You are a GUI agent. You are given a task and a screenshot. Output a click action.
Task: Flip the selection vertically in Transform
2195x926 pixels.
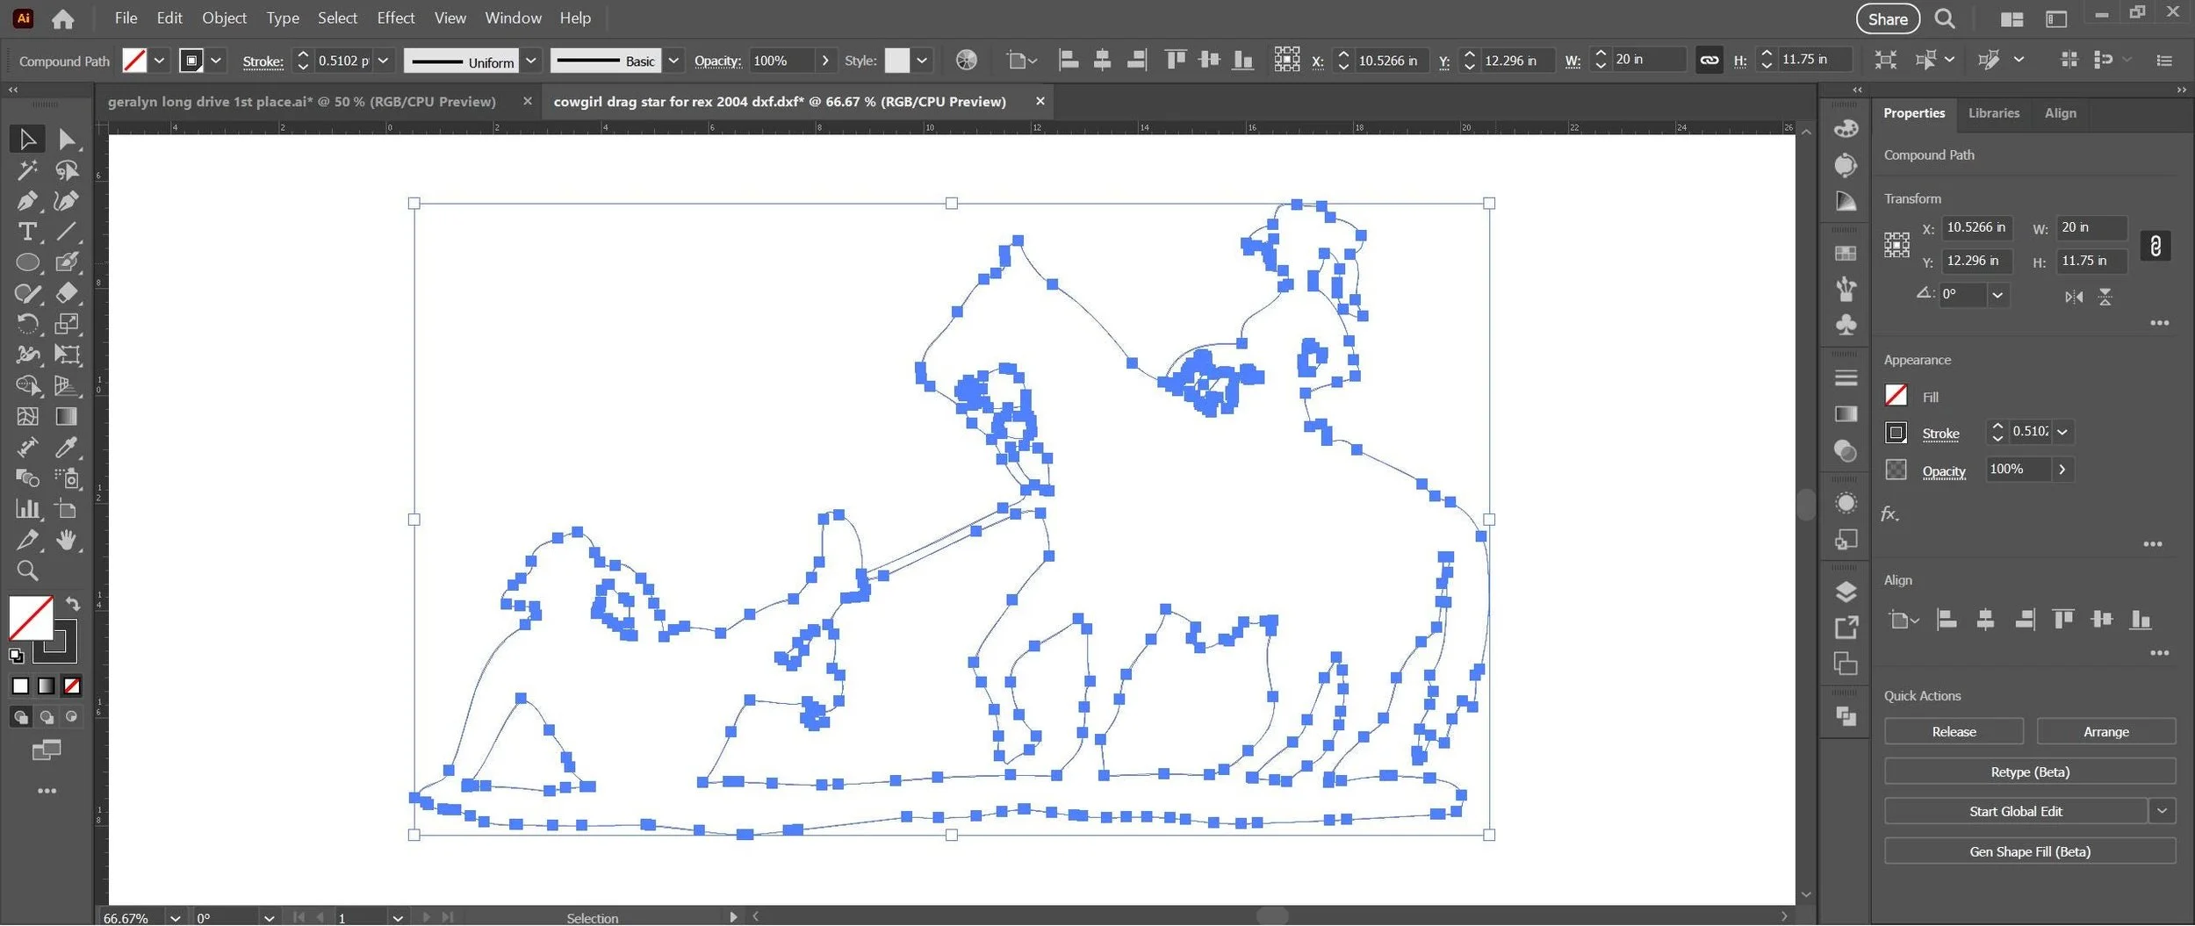point(2105,298)
